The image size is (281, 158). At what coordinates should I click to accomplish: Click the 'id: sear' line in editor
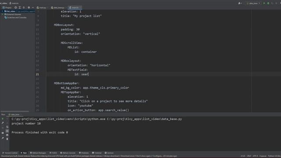tap(82, 74)
